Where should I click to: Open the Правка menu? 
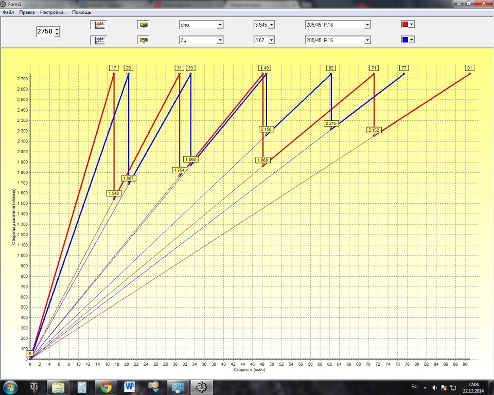(x=27, y=12)
